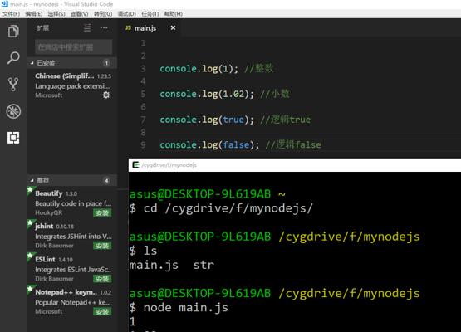Open the 转到(G) menu

point(103,14)
